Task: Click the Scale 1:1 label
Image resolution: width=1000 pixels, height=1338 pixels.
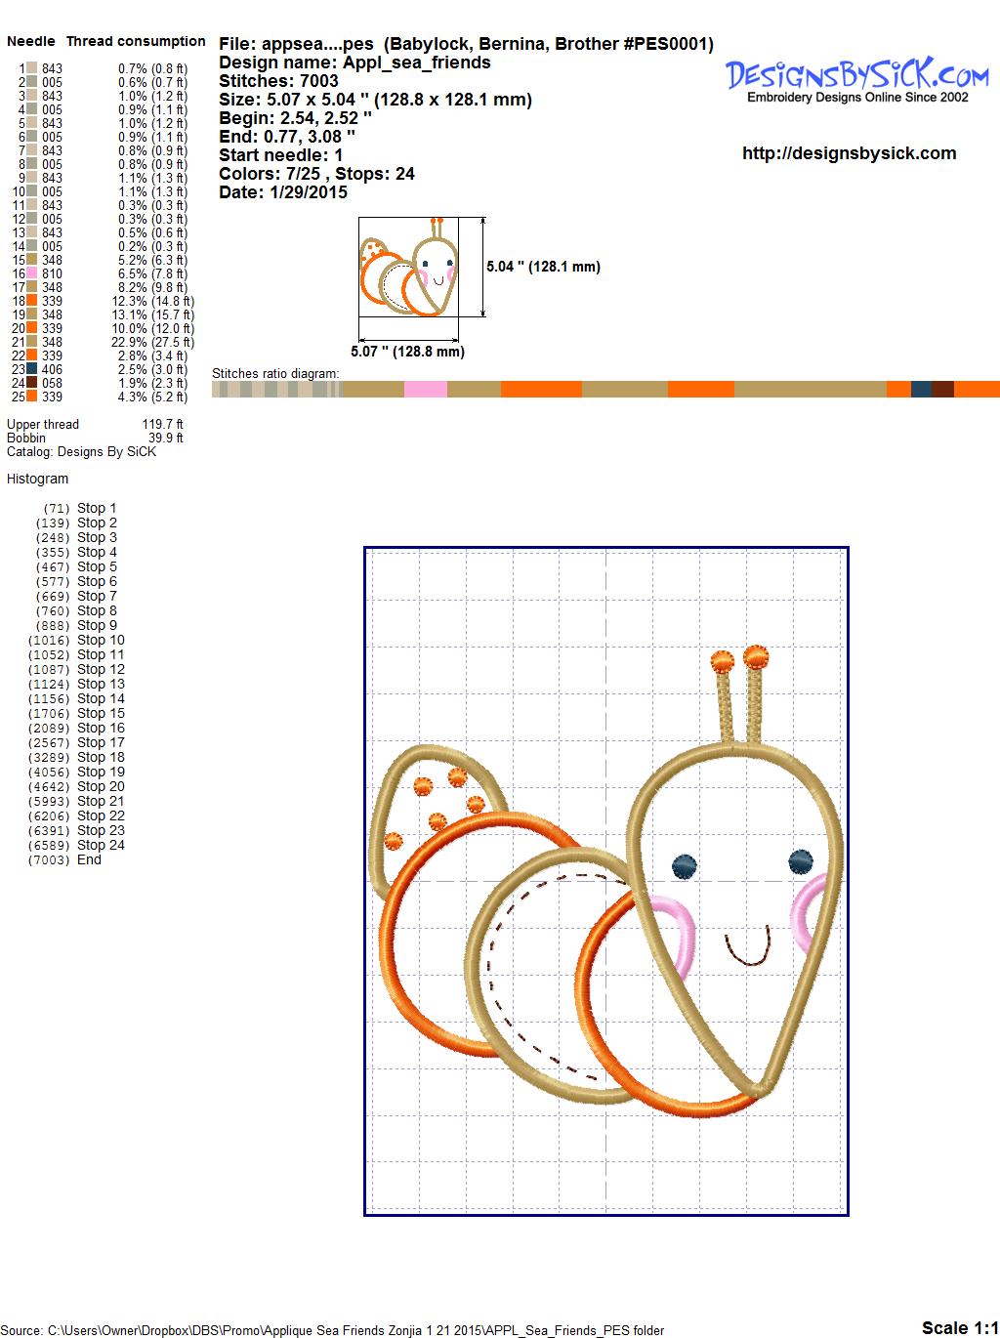Action: [x=959, y=1327]
